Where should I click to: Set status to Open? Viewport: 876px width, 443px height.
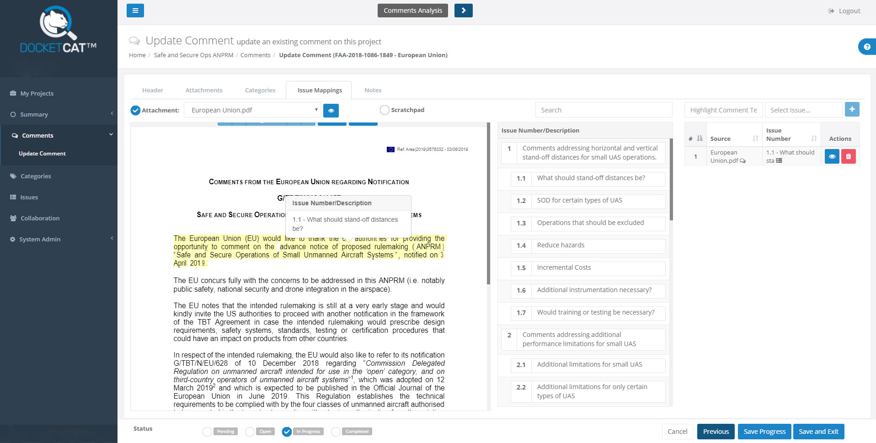coord(250,432)
